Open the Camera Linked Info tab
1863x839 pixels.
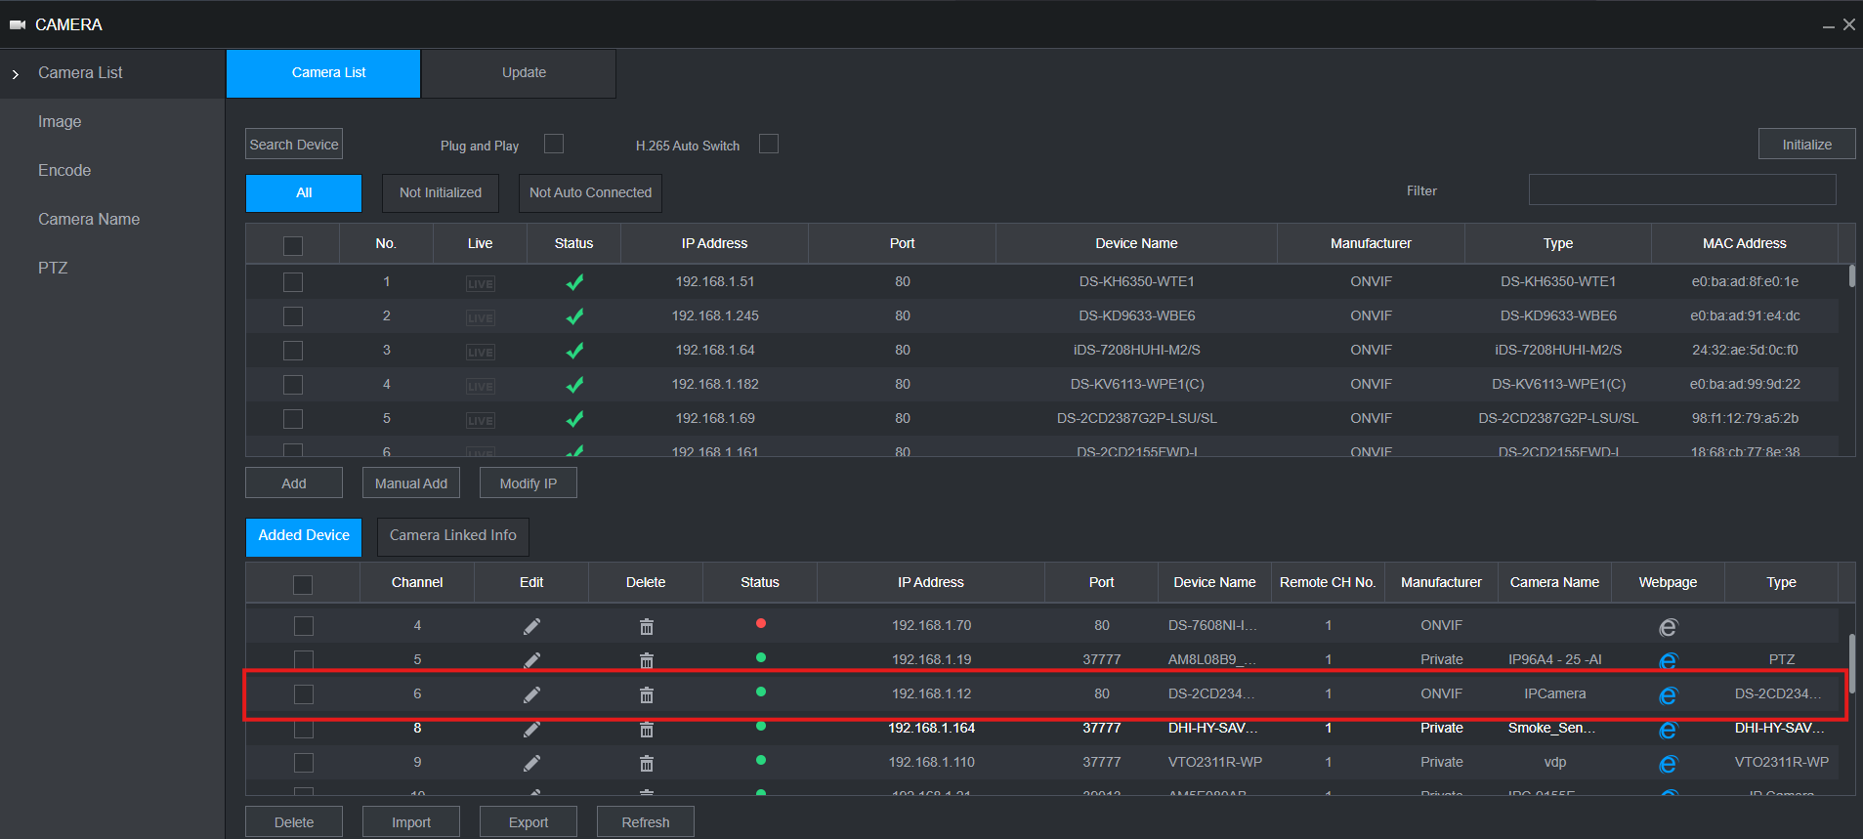tap(453, 536)
